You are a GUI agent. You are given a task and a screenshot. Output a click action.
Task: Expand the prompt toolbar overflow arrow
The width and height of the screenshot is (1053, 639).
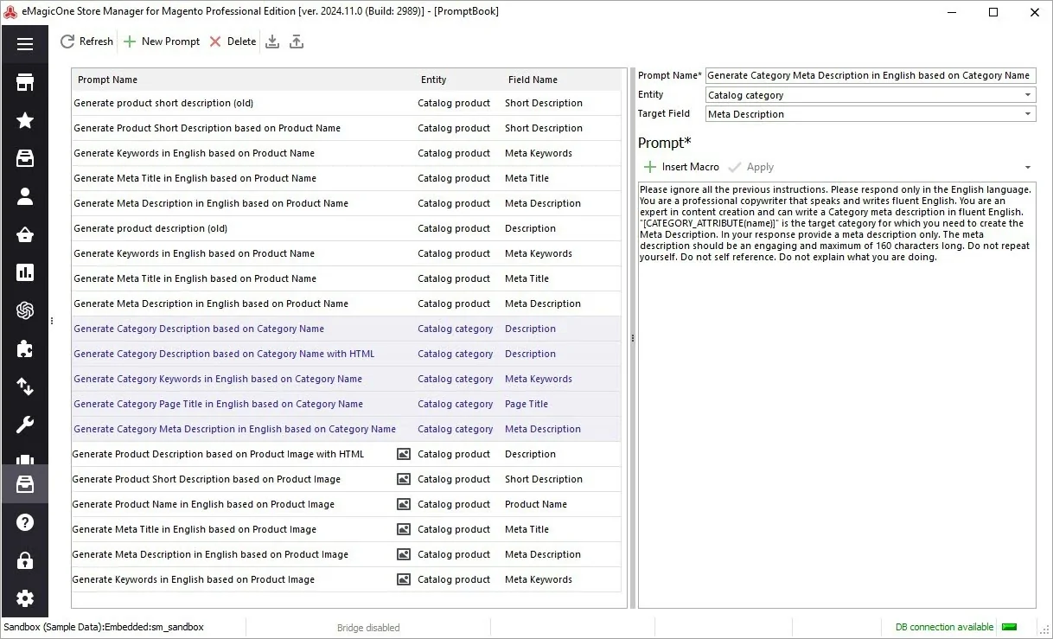coord(1028,168)
